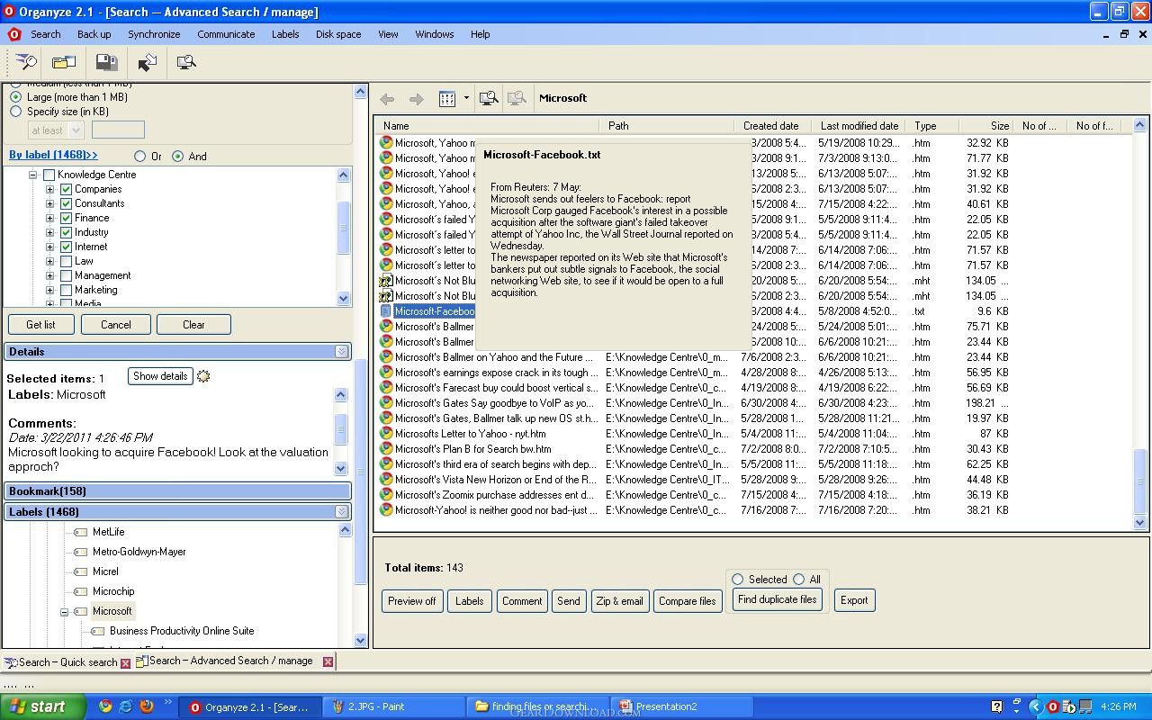Click the synchronize arrows toolbar icon
The width and height of the screenshot is (1152, 720).
[147, 62]
